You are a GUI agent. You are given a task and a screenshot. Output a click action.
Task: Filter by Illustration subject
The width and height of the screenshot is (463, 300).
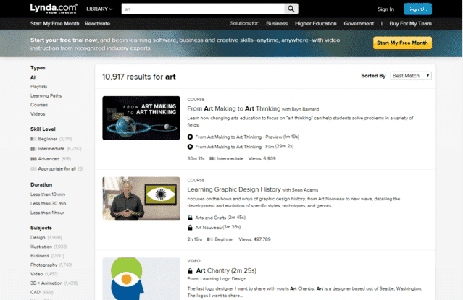pos(41,247)
